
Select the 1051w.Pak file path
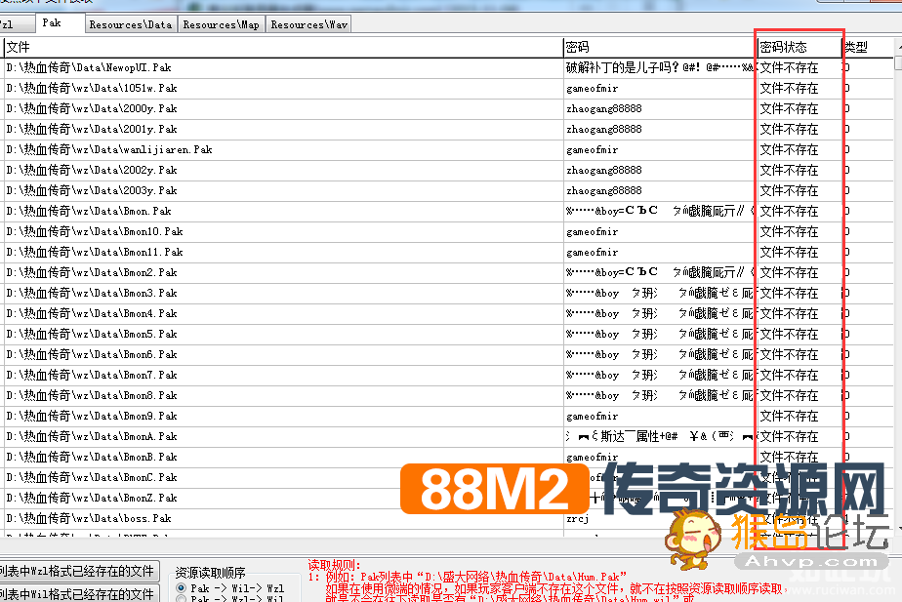(x=92, y=89)
